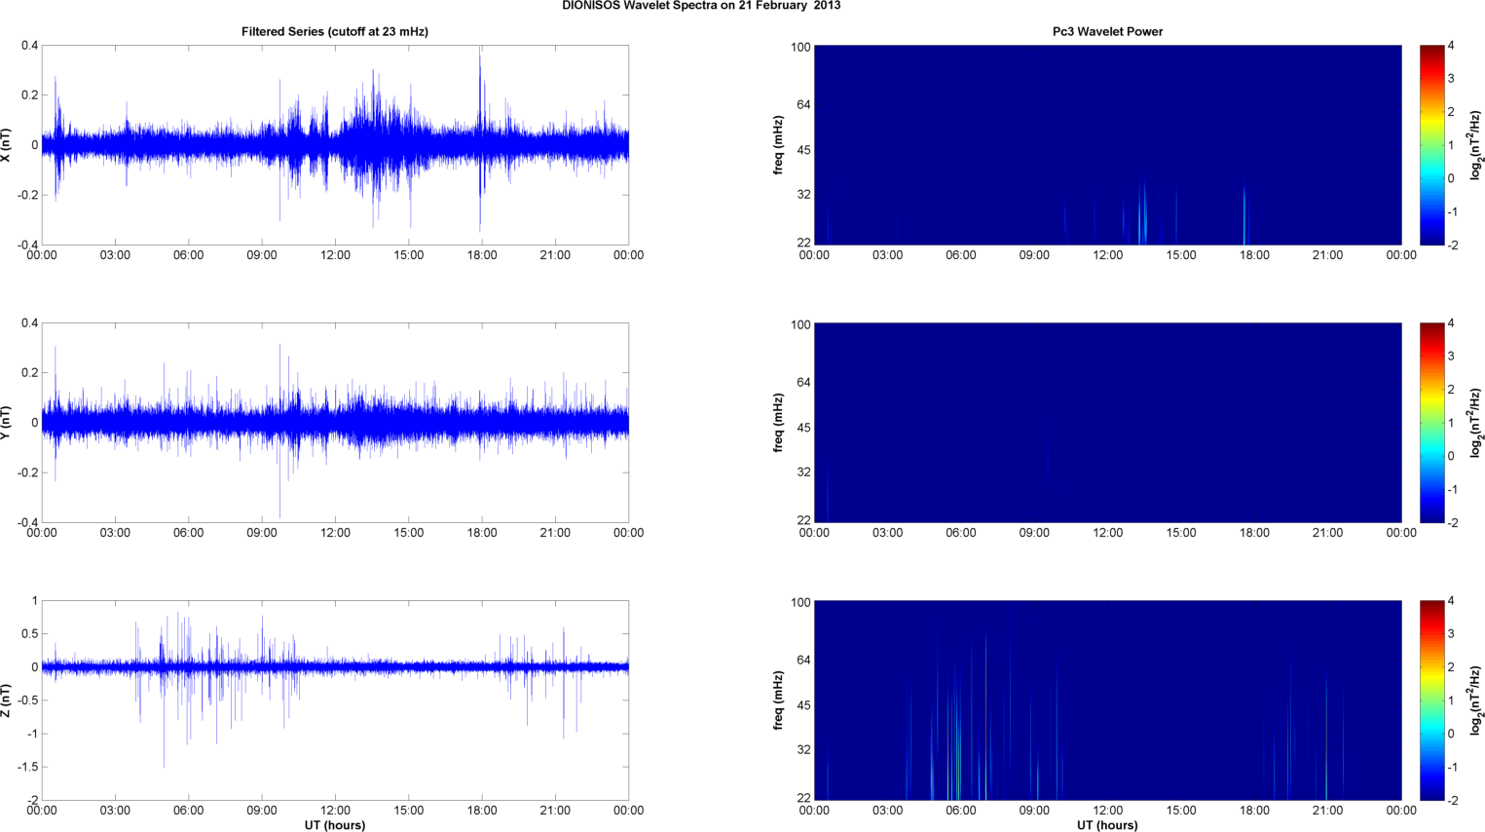Click "UT (hours)" label under the Z series plot
The height and width of the screenshot is (832, 1485).
(335, 825)
